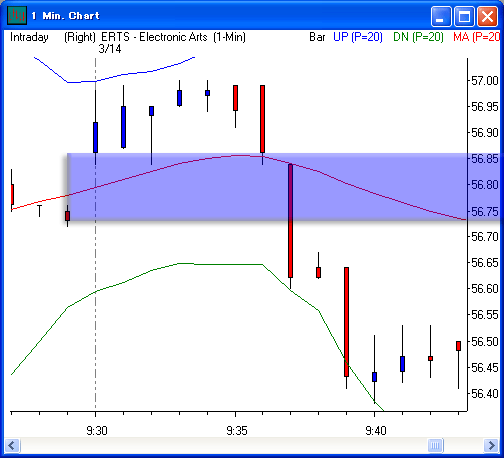The width and height of the screenshot is (504, 458).
Task: Click the right scroll arrow
Action: click(491, 445)
